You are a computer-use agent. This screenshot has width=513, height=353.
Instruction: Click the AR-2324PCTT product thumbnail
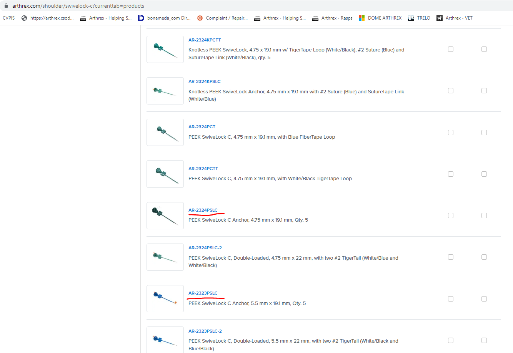point(165,174)
